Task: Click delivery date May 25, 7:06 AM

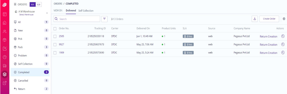Action: click(145, 44)
